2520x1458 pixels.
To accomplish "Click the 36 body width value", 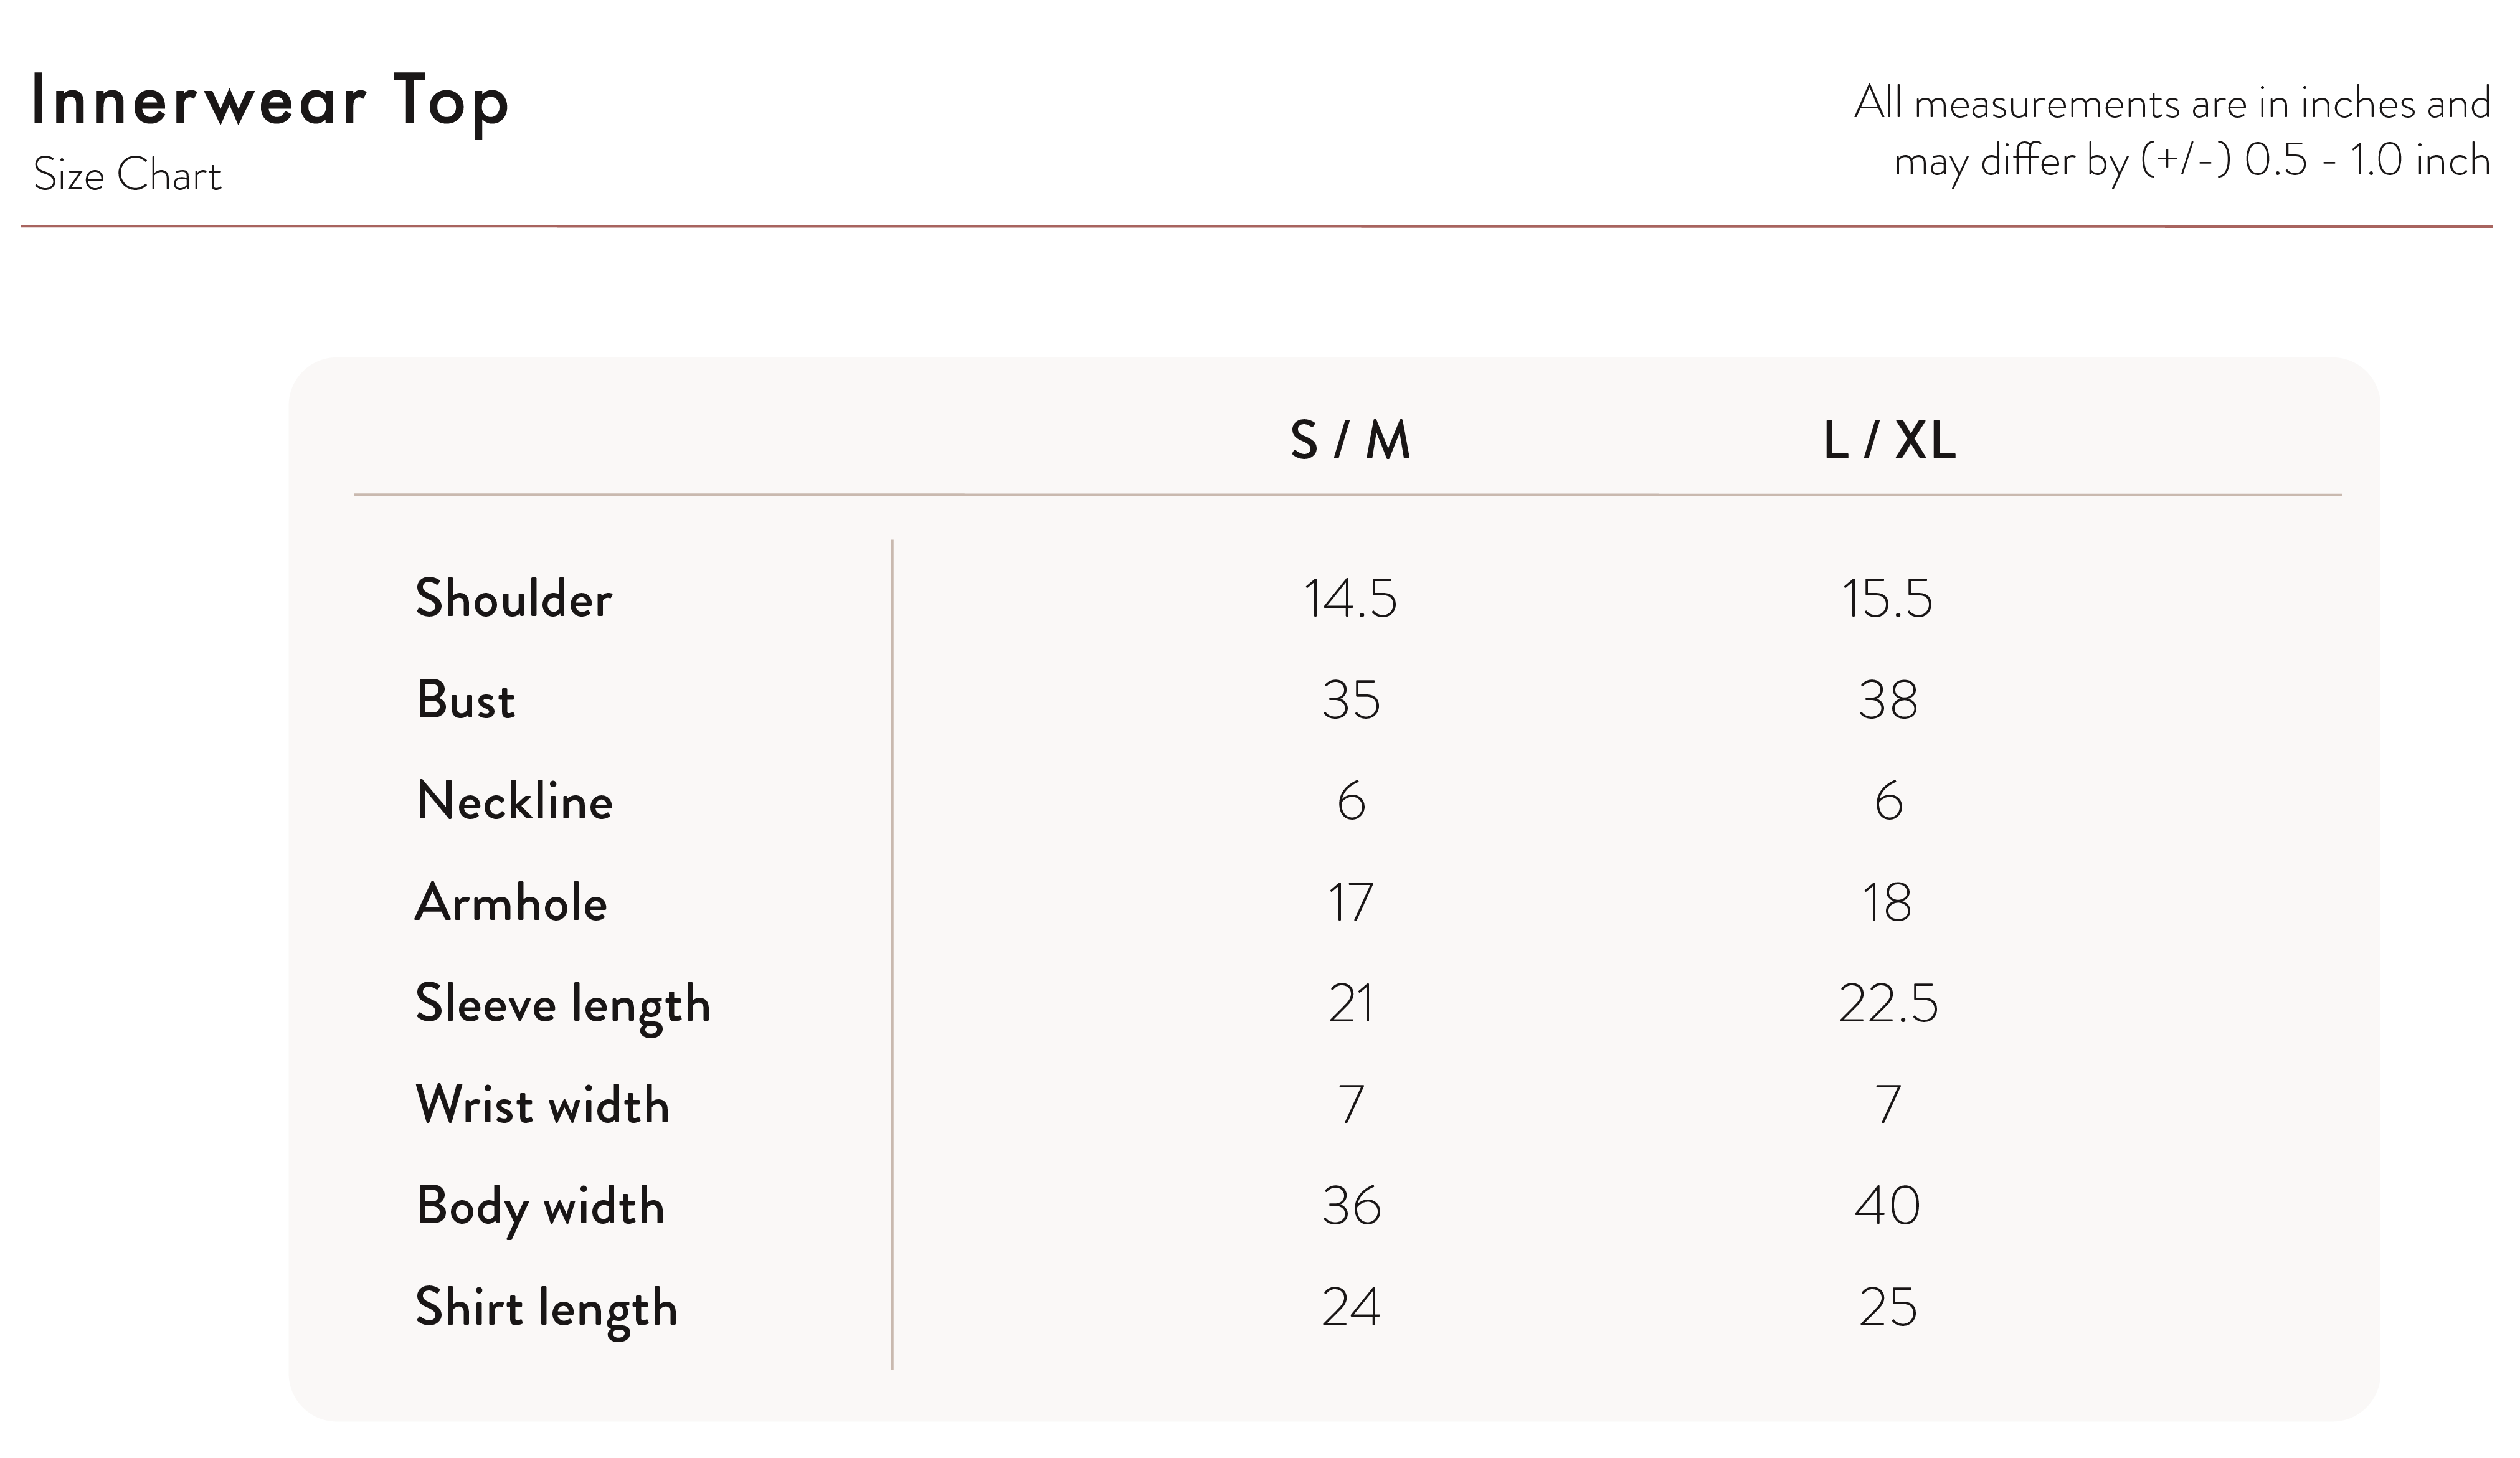I will (1351, 1206).
